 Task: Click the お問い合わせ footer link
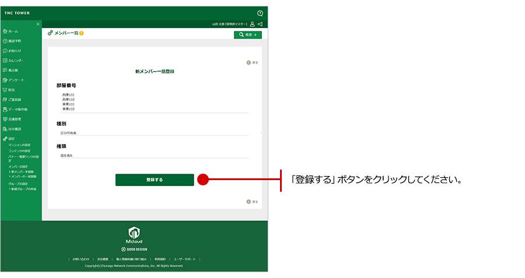81,259
